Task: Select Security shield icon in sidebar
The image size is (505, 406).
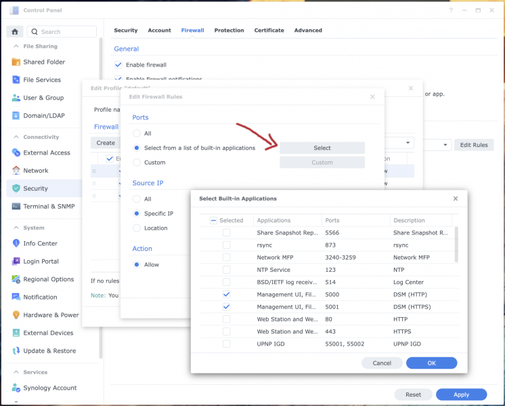Action: point(16,188)
